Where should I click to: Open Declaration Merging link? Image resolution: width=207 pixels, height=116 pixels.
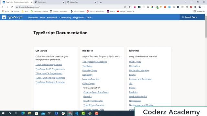click(139, 70)
